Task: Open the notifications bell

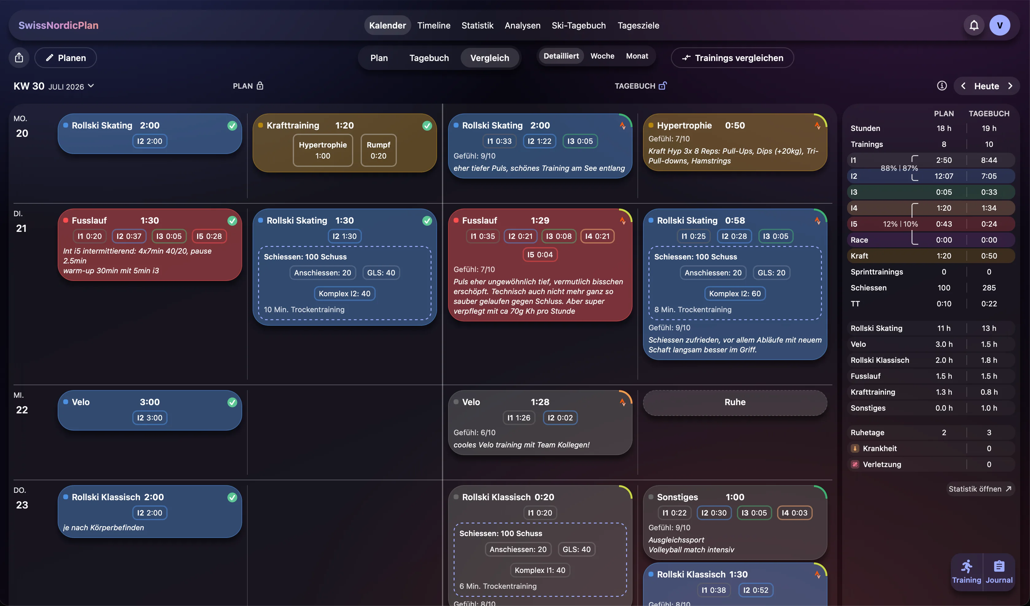Action: [x=974, y=25]
